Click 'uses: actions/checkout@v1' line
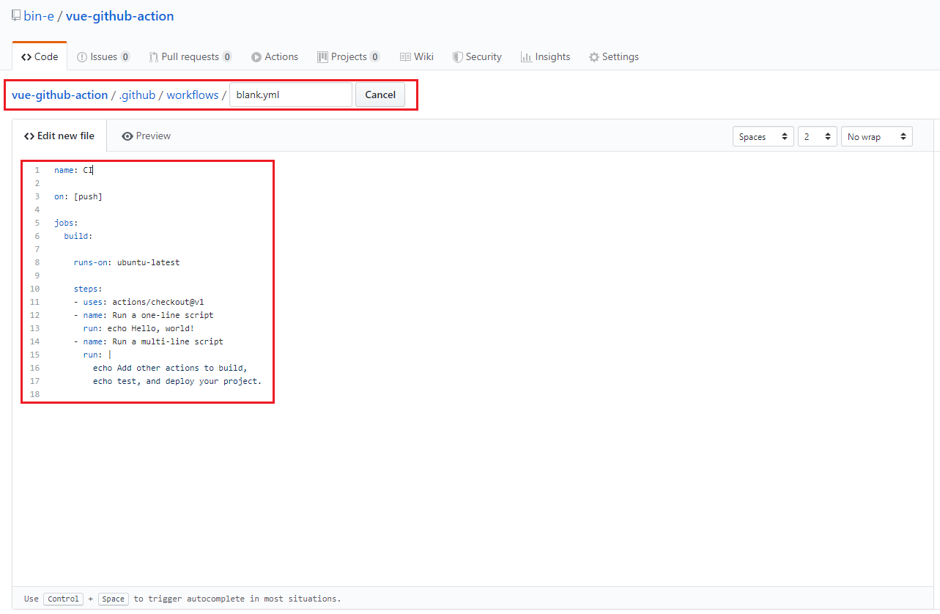Screen dimensions: 940x614 pos(138,302)
